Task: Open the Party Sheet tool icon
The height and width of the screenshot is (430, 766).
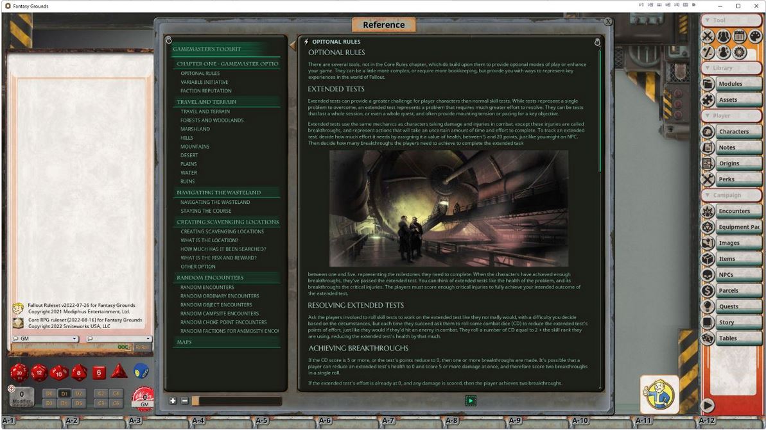Action: [x=723, y=35]
